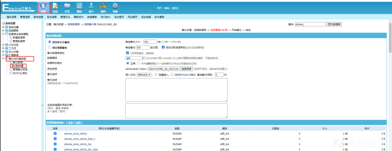Screen dimensions: 392x151
Task: Expand 工作流 tree node
Action: click(x=3, y=48)
